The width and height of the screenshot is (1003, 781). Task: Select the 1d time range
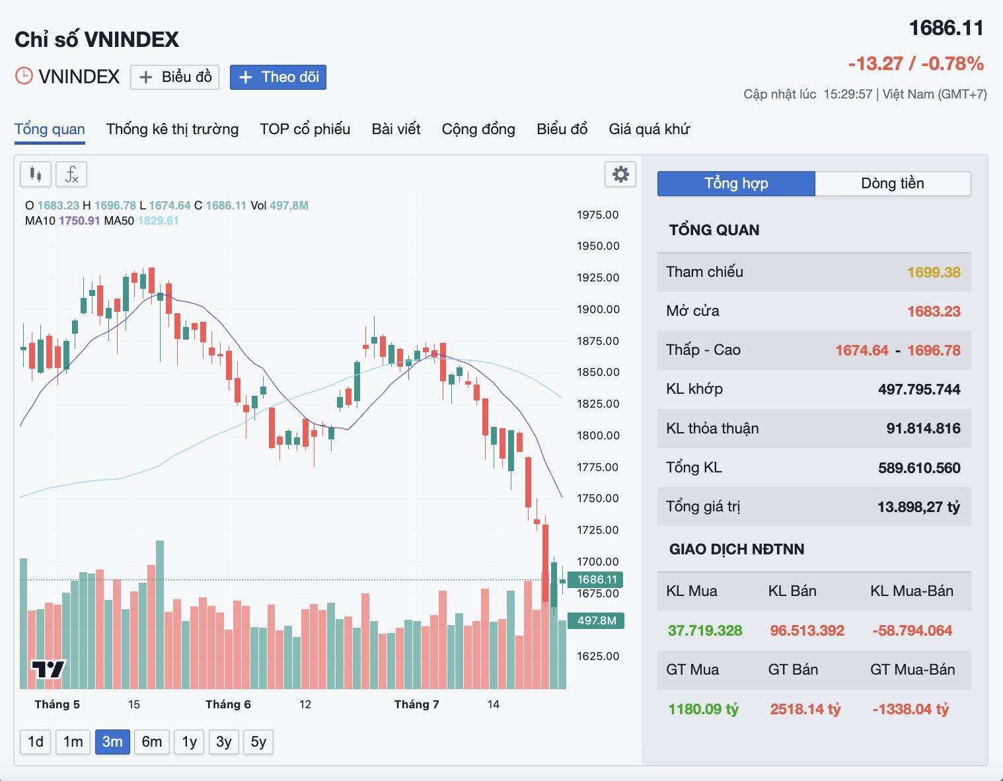click(x=36, y=742)
